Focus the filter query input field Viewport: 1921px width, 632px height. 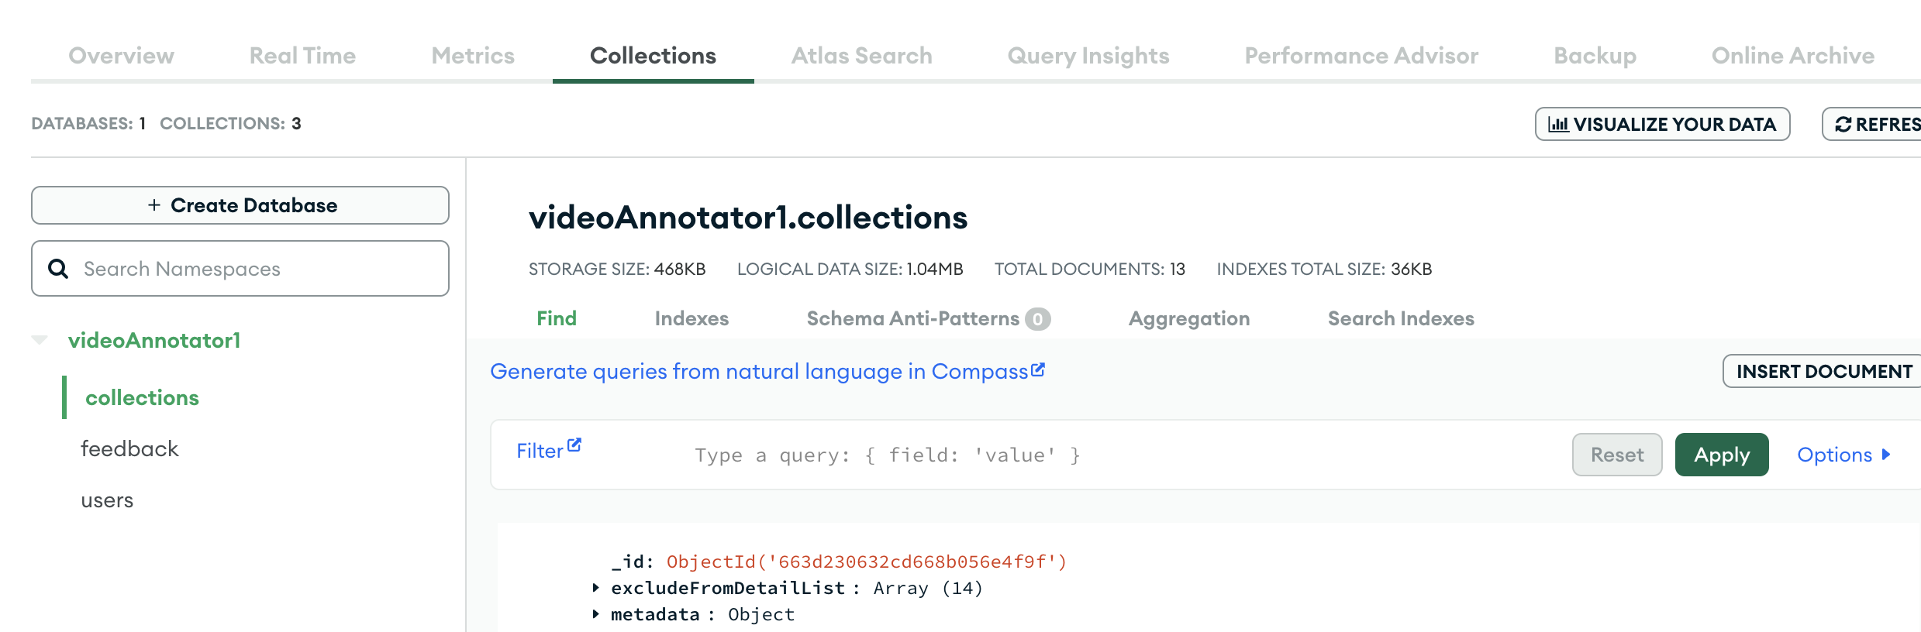point(1085,455)
